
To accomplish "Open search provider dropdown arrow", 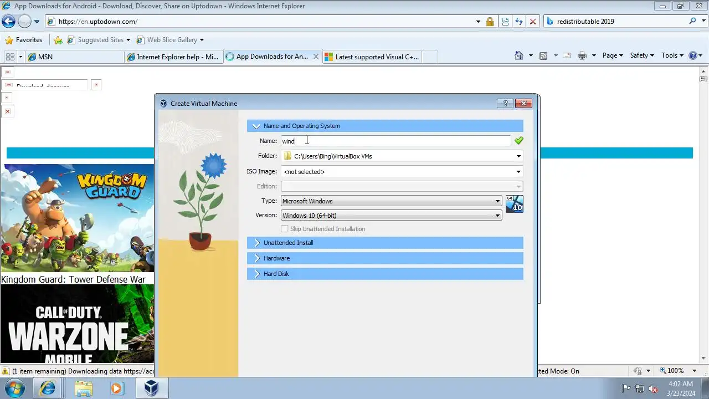I will click(x=703, y=22).
